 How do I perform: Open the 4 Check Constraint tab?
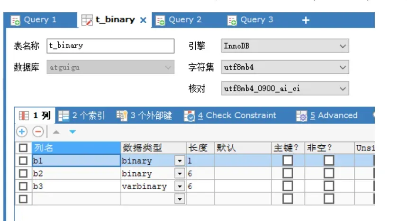point(230,115)
